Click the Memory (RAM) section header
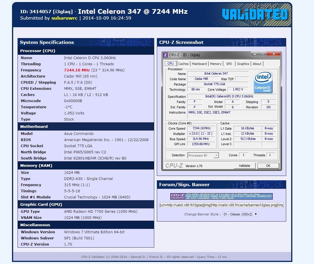This screenshot has width=314, height=264. [86, 166]
